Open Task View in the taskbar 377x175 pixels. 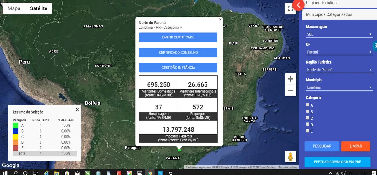click(36, 173)
